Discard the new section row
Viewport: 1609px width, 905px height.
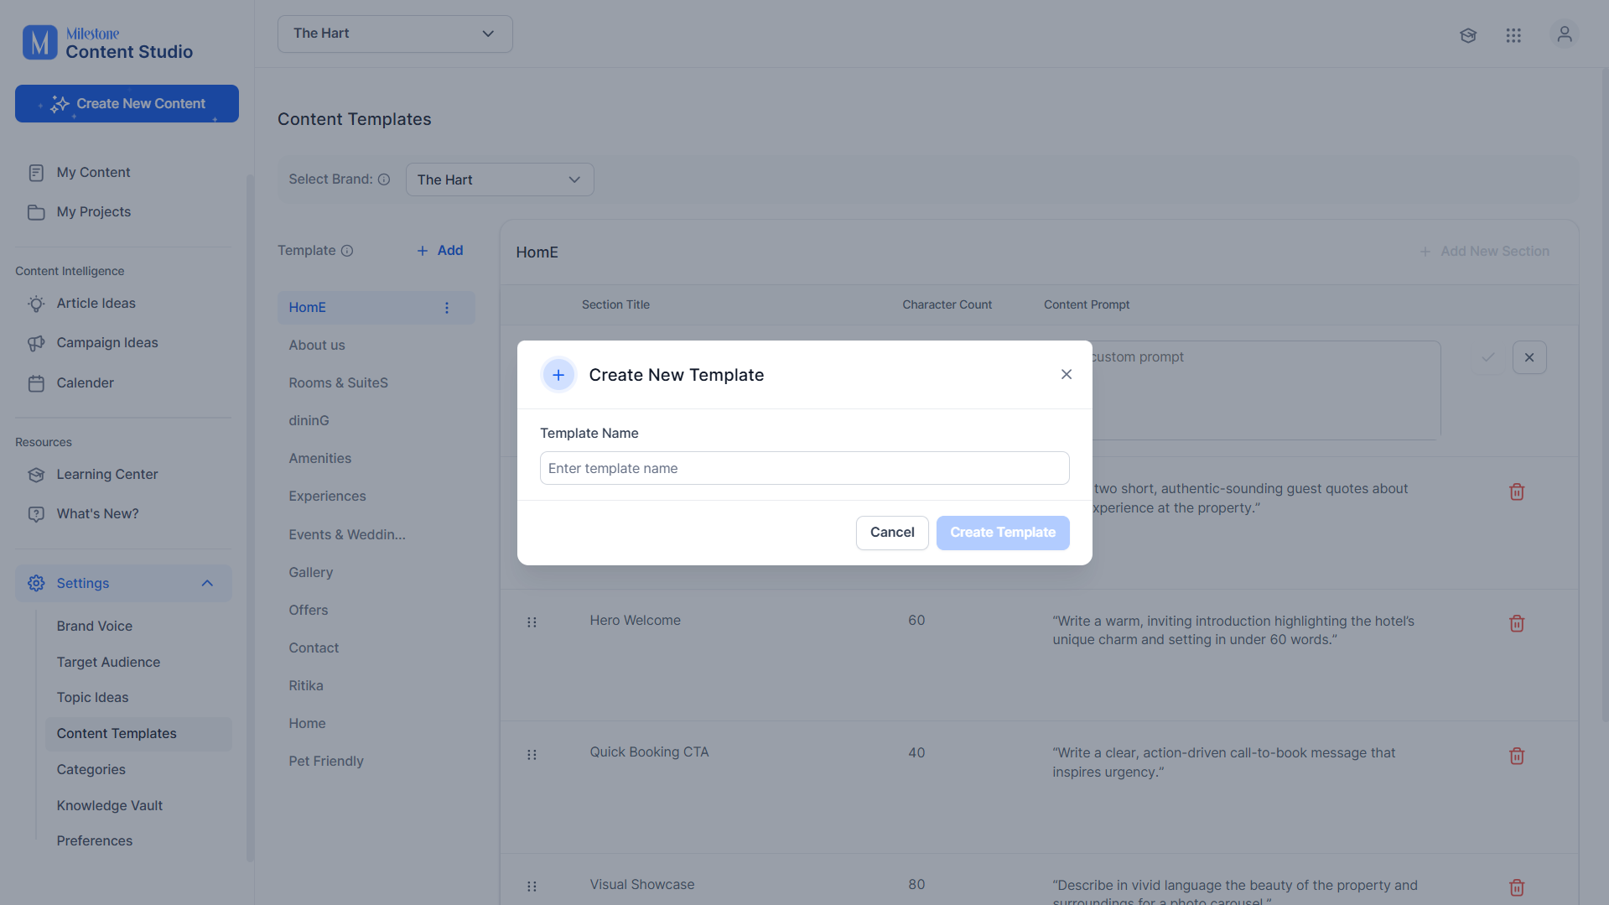1529,357
